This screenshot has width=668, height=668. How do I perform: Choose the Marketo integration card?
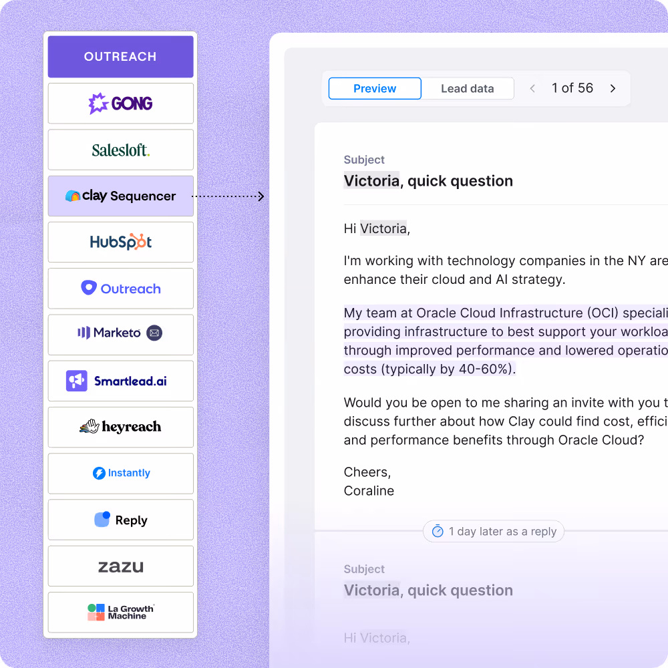(x=120, y=335)
